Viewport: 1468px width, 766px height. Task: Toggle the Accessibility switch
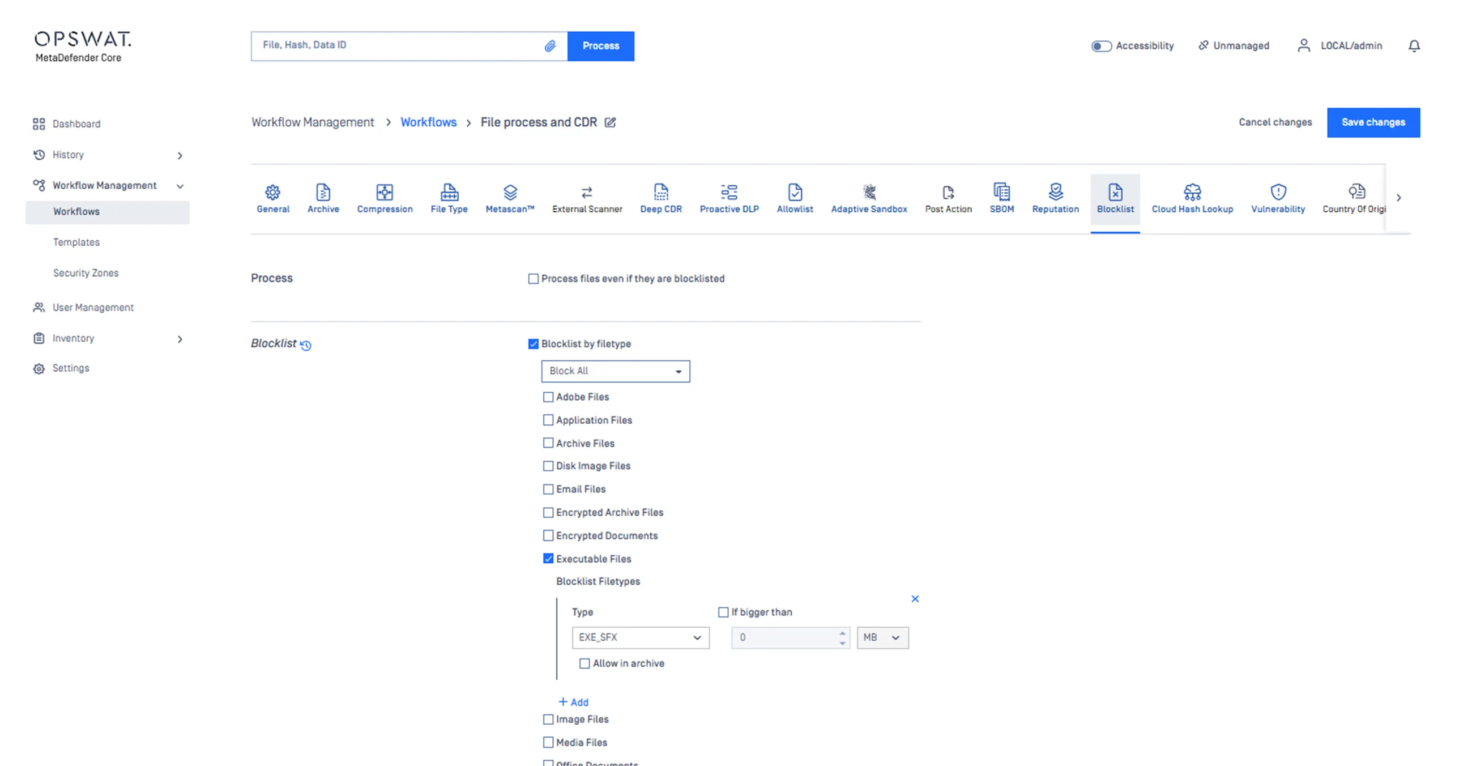click(x=1101, y=46)
